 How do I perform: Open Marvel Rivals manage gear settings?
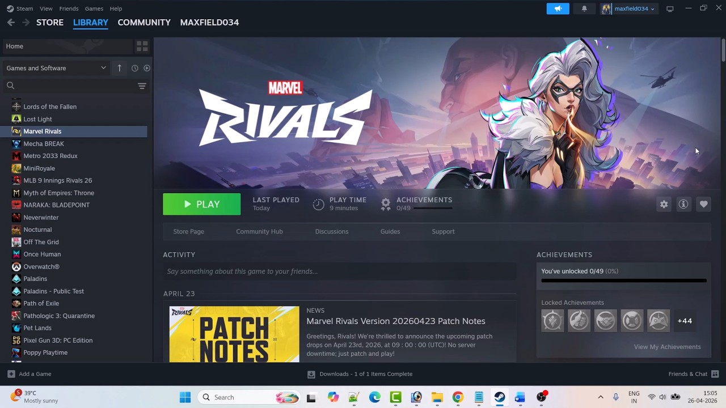point(664,204)
